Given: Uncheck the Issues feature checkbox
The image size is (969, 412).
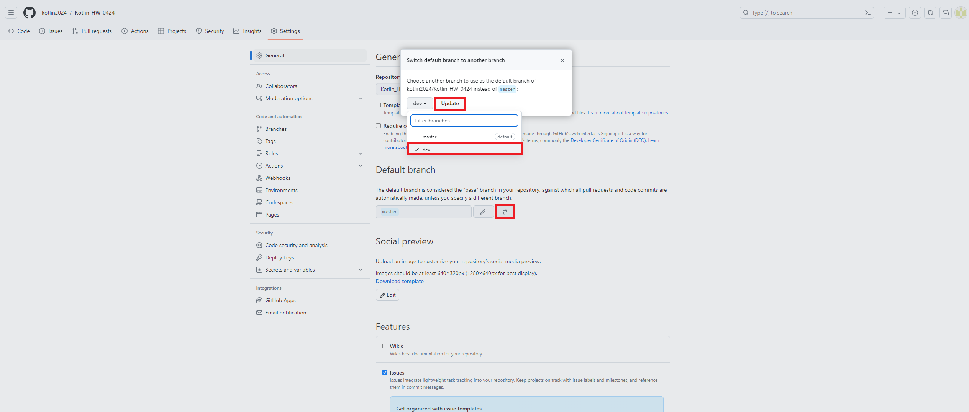Looking at the screenshot, I should pos(385,373).
